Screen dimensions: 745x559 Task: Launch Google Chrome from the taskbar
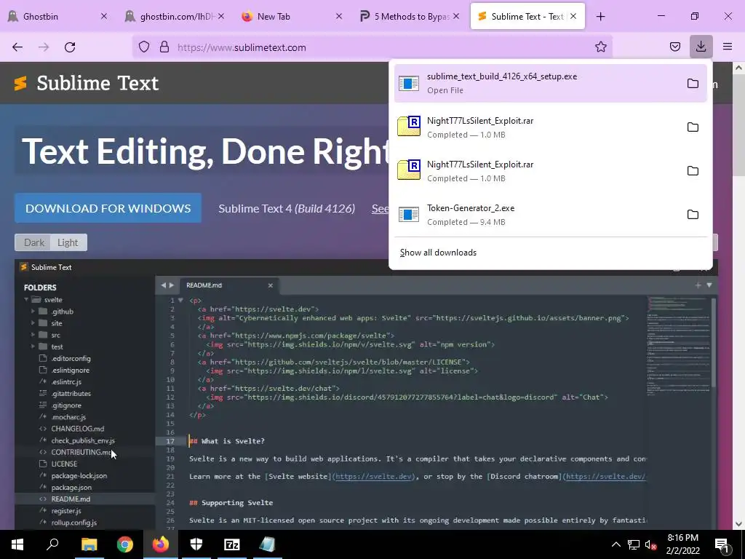click(125, 544)
